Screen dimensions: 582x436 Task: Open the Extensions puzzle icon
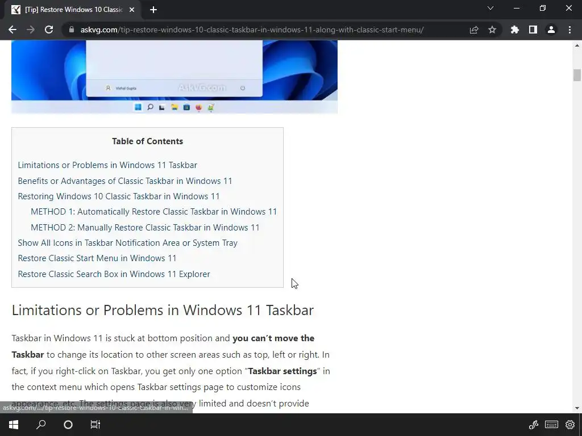coord(514,30)
